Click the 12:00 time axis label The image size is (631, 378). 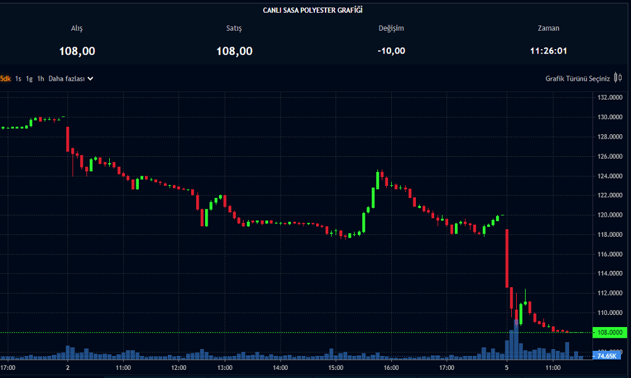pyautogui.click(x=179, y=367)
